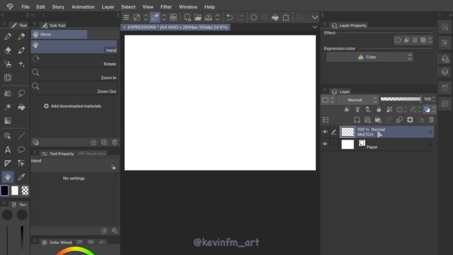Toggle visibility of the Paper layer
453x255 pixels.
pos(325,144)
